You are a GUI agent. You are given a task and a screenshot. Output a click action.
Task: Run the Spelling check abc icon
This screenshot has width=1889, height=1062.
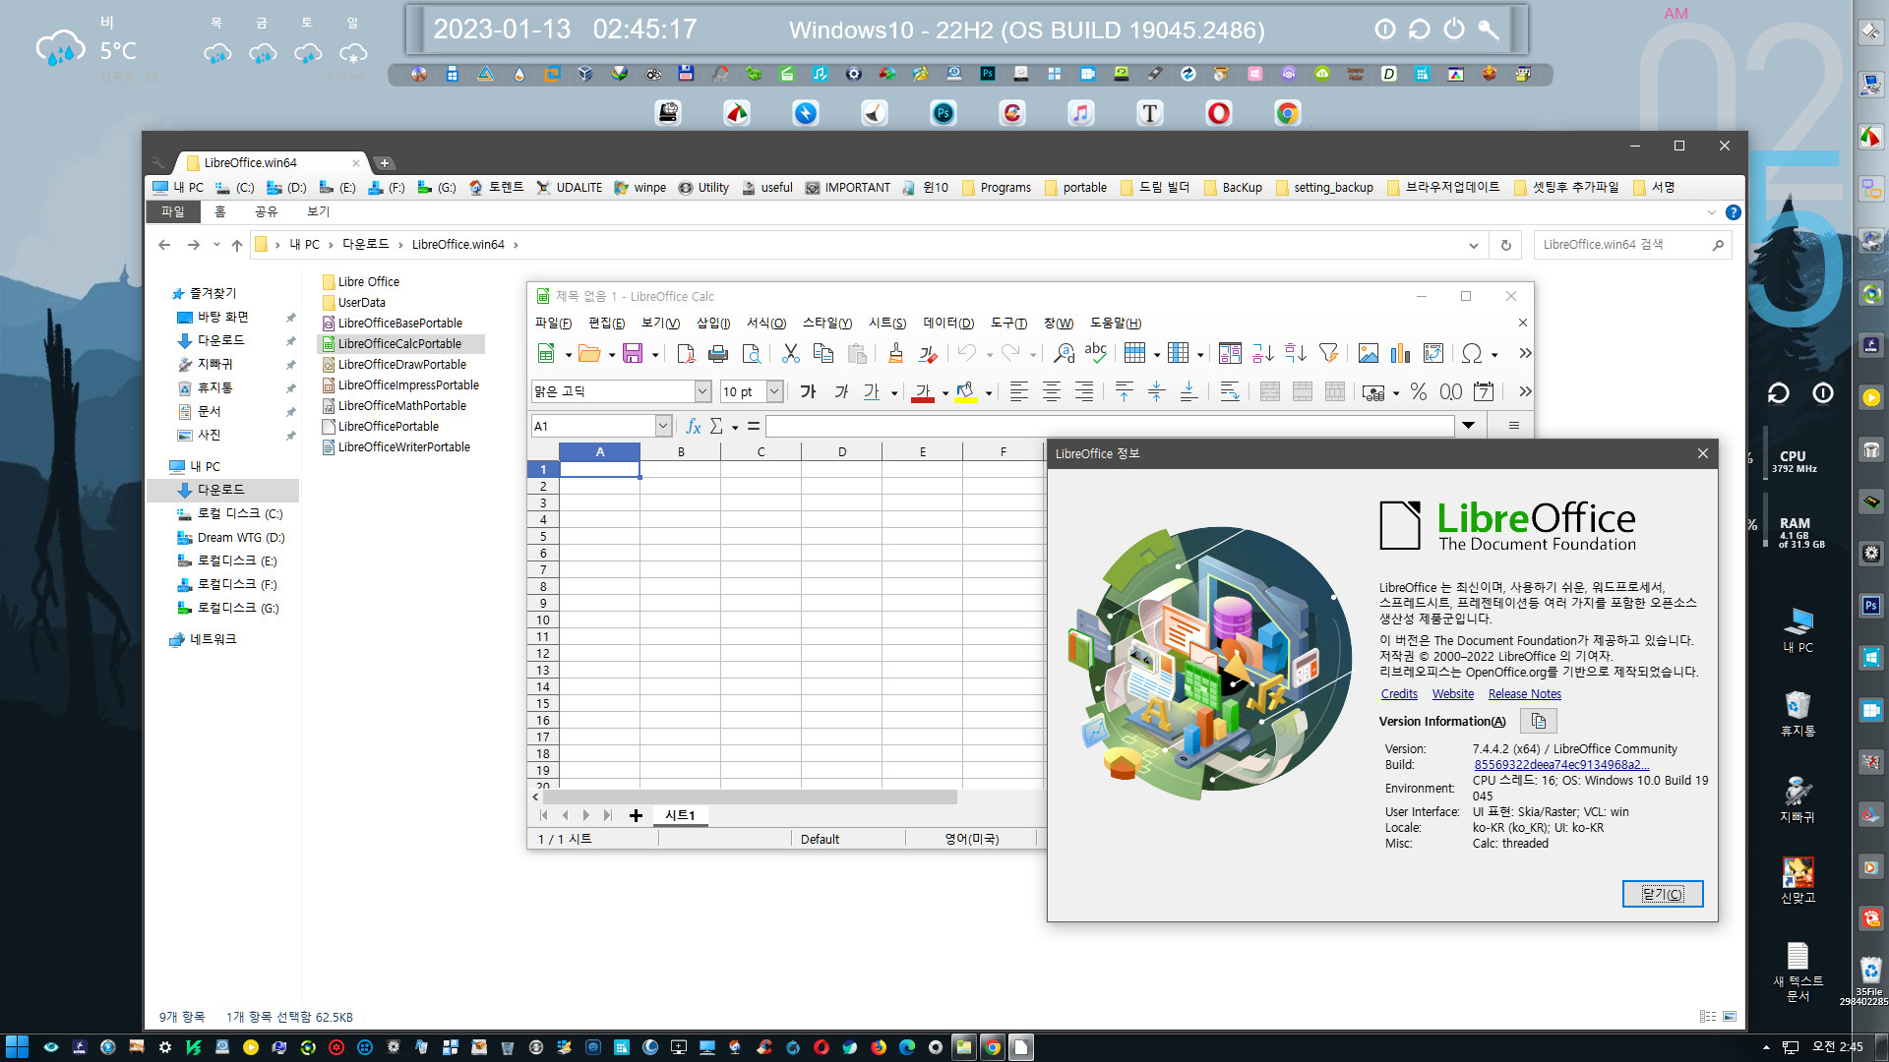pyautogui.click(x=1095, y=352)
